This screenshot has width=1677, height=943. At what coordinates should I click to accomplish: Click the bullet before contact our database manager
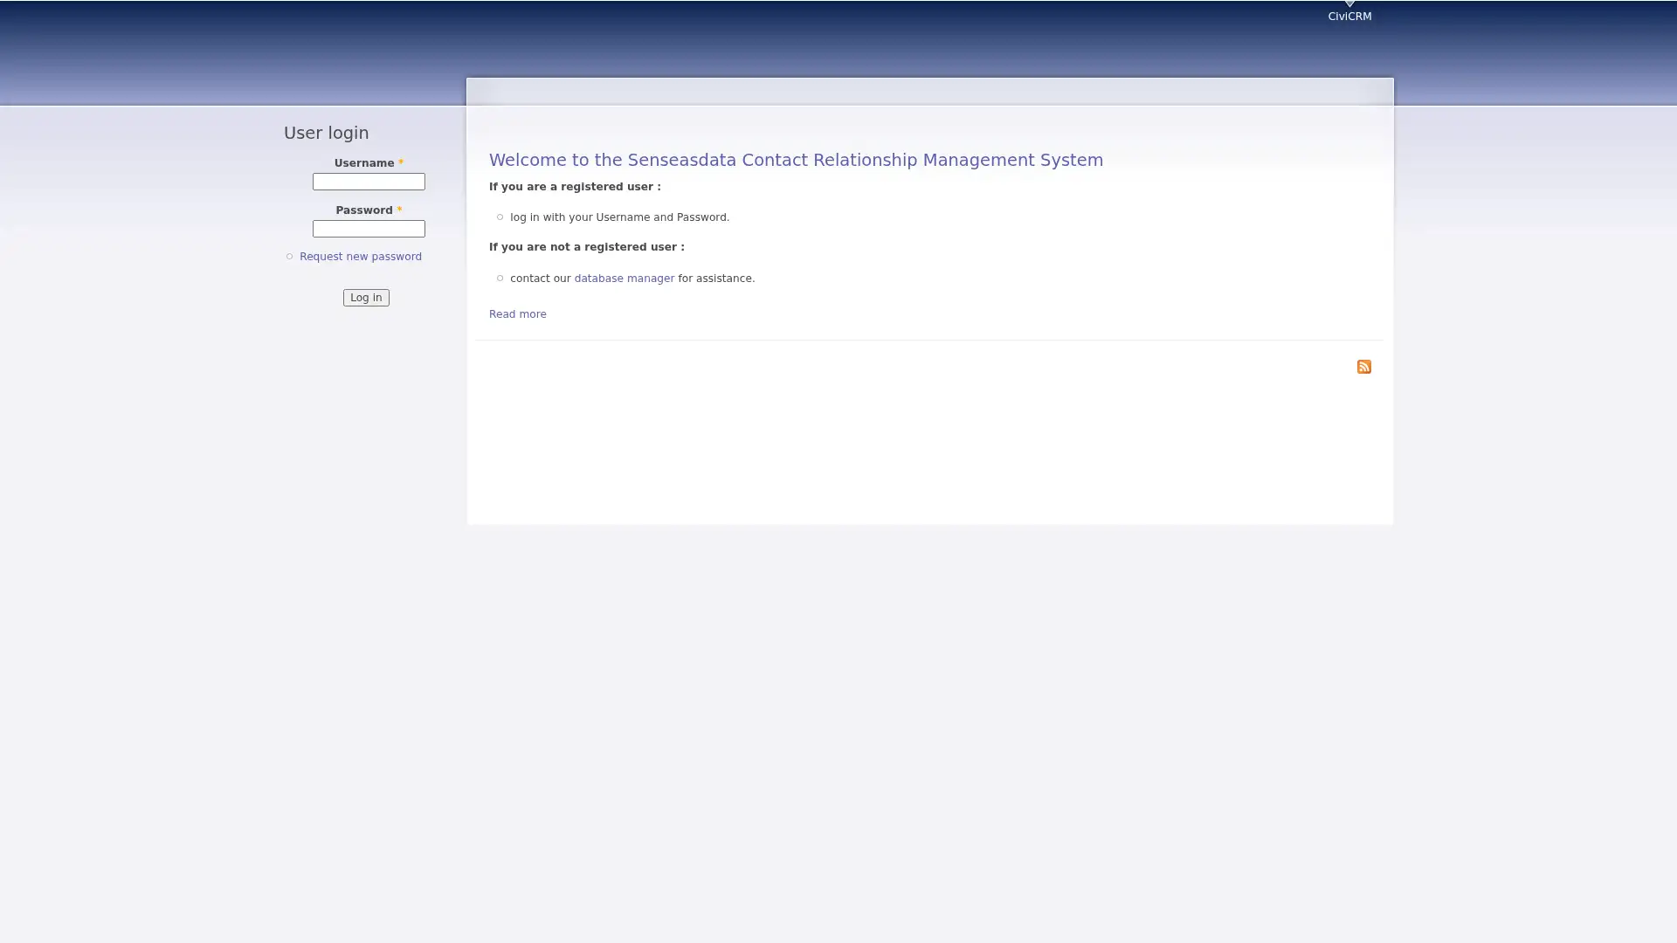click(500, 278)
